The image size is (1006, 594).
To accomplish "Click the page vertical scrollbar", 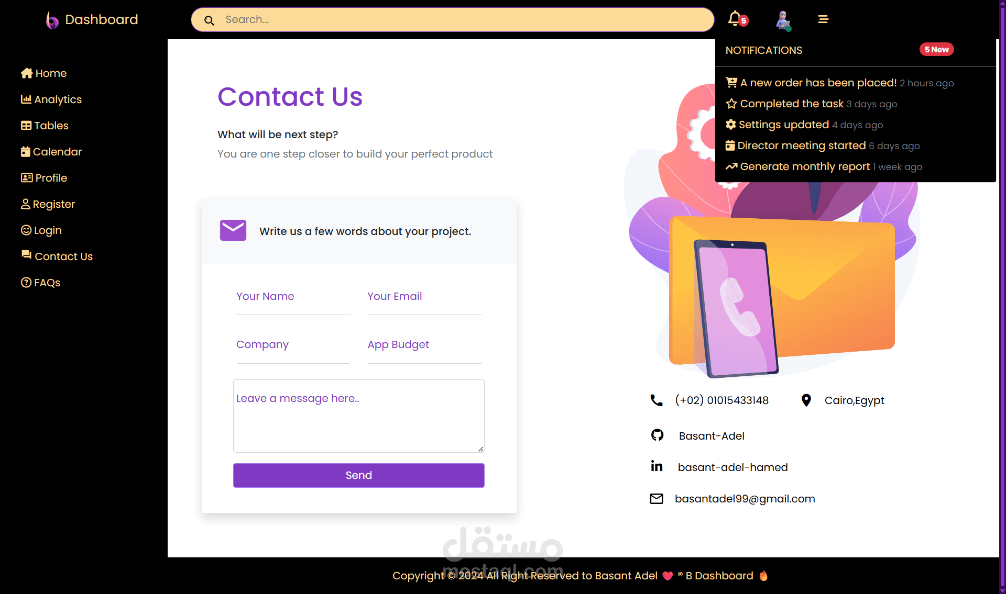I will [x=1002, y=297].
